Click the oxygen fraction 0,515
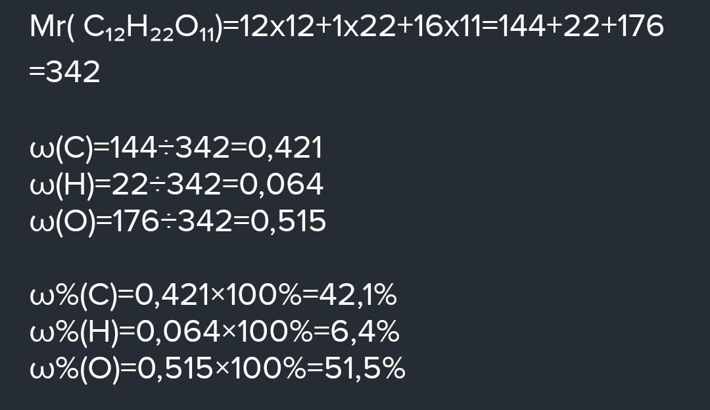 click(x=288, y=221)
